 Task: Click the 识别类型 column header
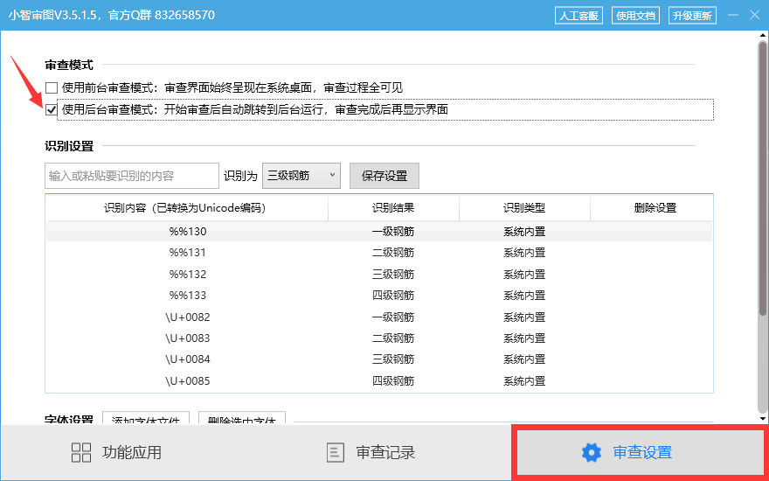pyautogui.click(x=523, y=208)
